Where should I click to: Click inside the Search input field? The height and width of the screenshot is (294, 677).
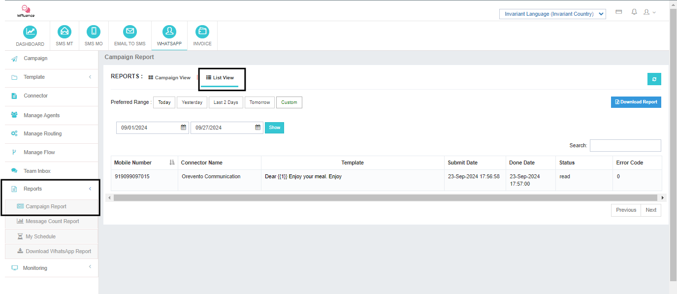[625, 145]
